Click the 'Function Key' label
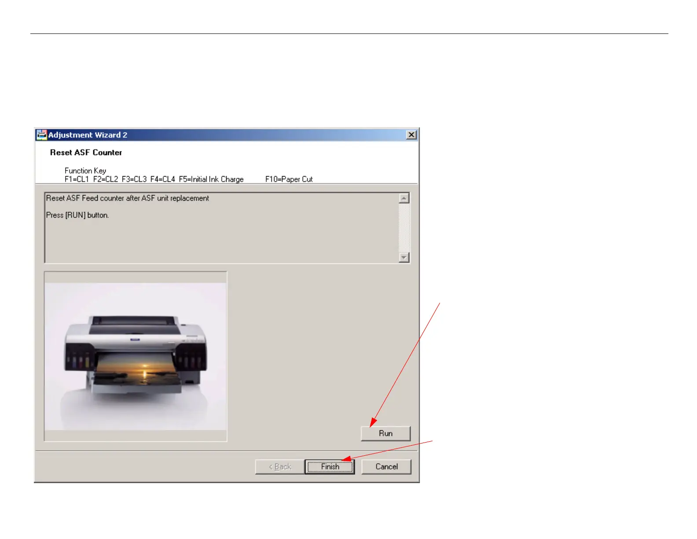Viewport: 697px width, 539px height. point(85,170)
